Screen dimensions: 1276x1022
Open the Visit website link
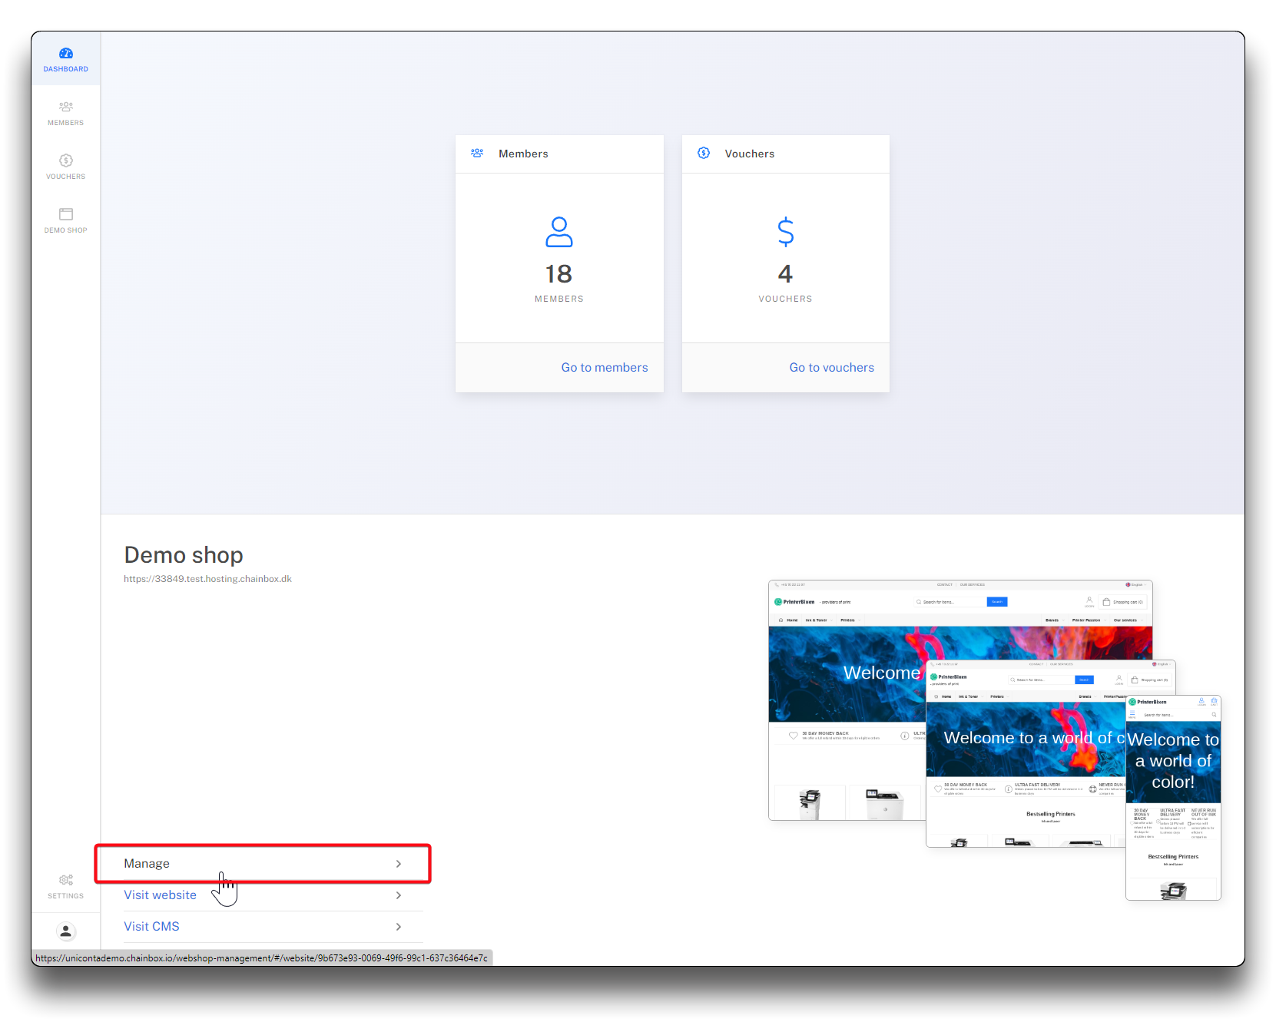pyautogui.click(x=161, y=895)
